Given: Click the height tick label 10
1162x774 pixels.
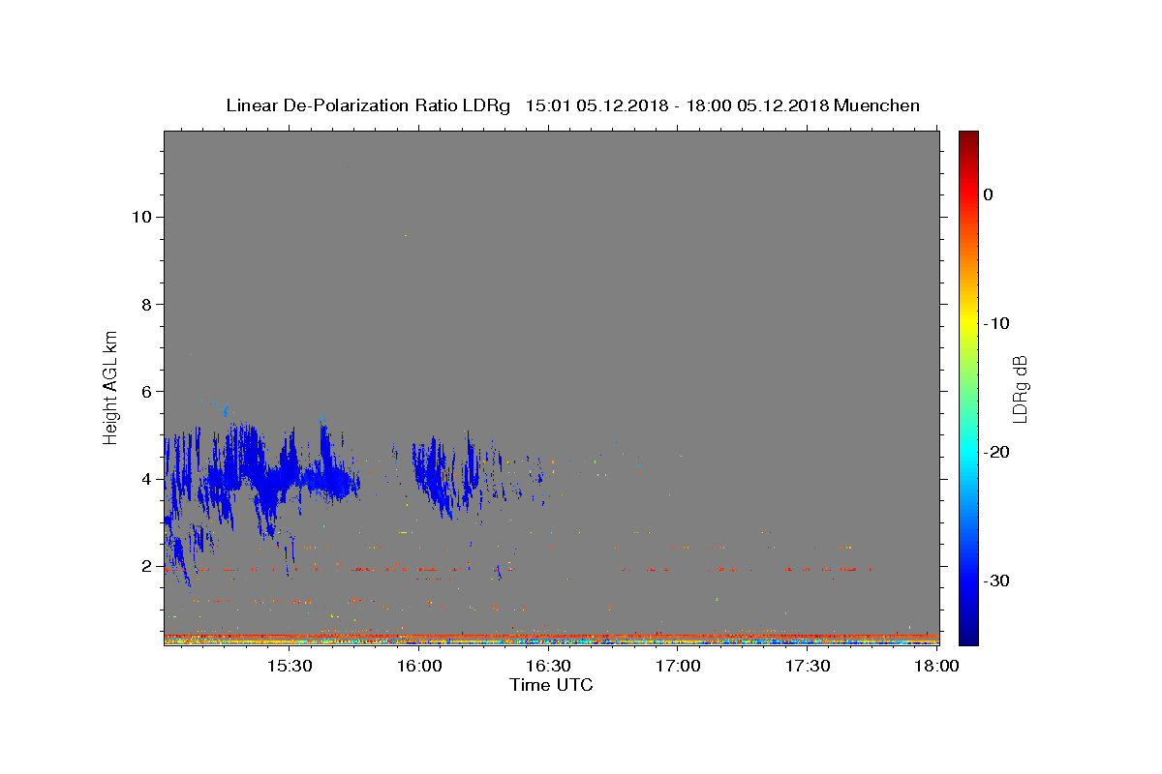Looking at the screenshot, I should [141, 217].
